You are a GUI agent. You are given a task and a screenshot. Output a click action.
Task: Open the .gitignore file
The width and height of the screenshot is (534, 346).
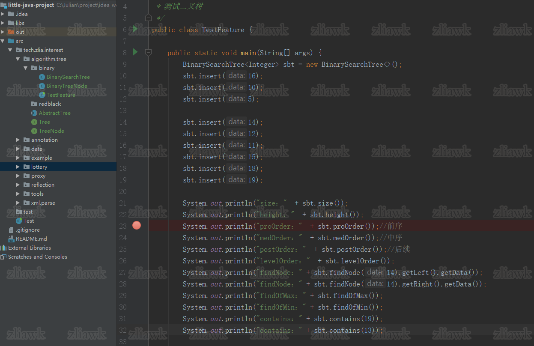[28, 230]
